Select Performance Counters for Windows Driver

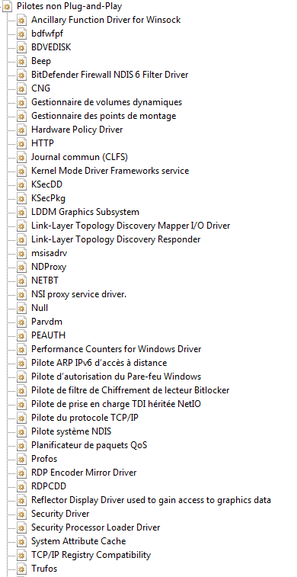coord(117,349)
